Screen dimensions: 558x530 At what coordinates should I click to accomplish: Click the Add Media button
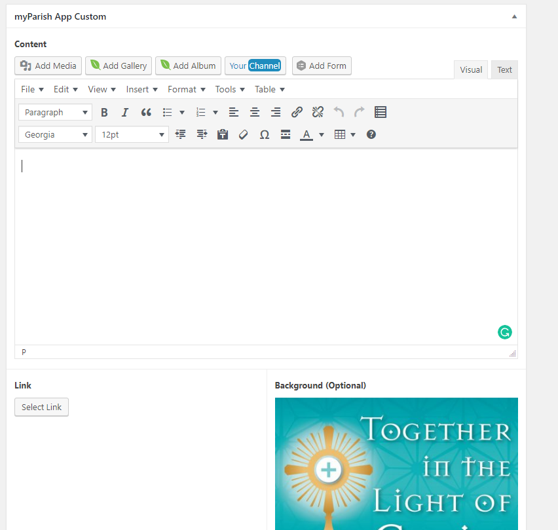tap(48, 66)
